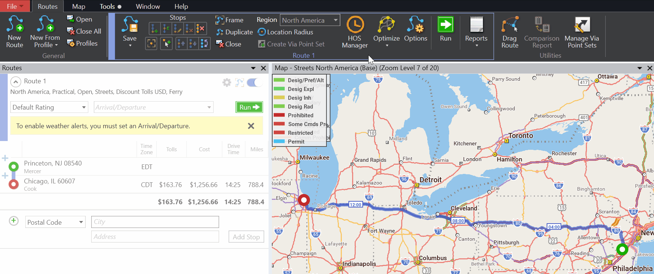The width and height of the screenshot is (654, 274).
Task: Open the File menu
Action: pos(15,6)
